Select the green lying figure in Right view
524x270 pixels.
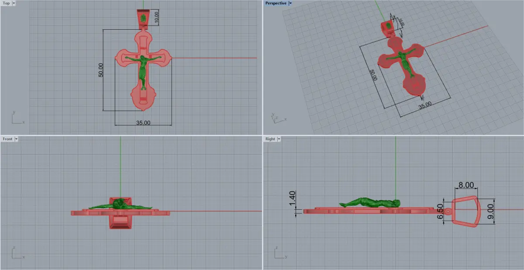coord(370,203)
